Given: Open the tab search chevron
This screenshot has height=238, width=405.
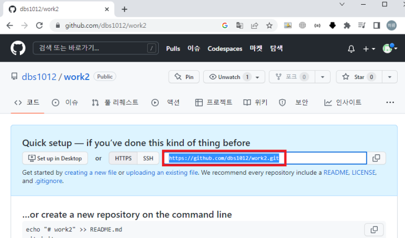Looking at the screenshot, I should (342, 4).
